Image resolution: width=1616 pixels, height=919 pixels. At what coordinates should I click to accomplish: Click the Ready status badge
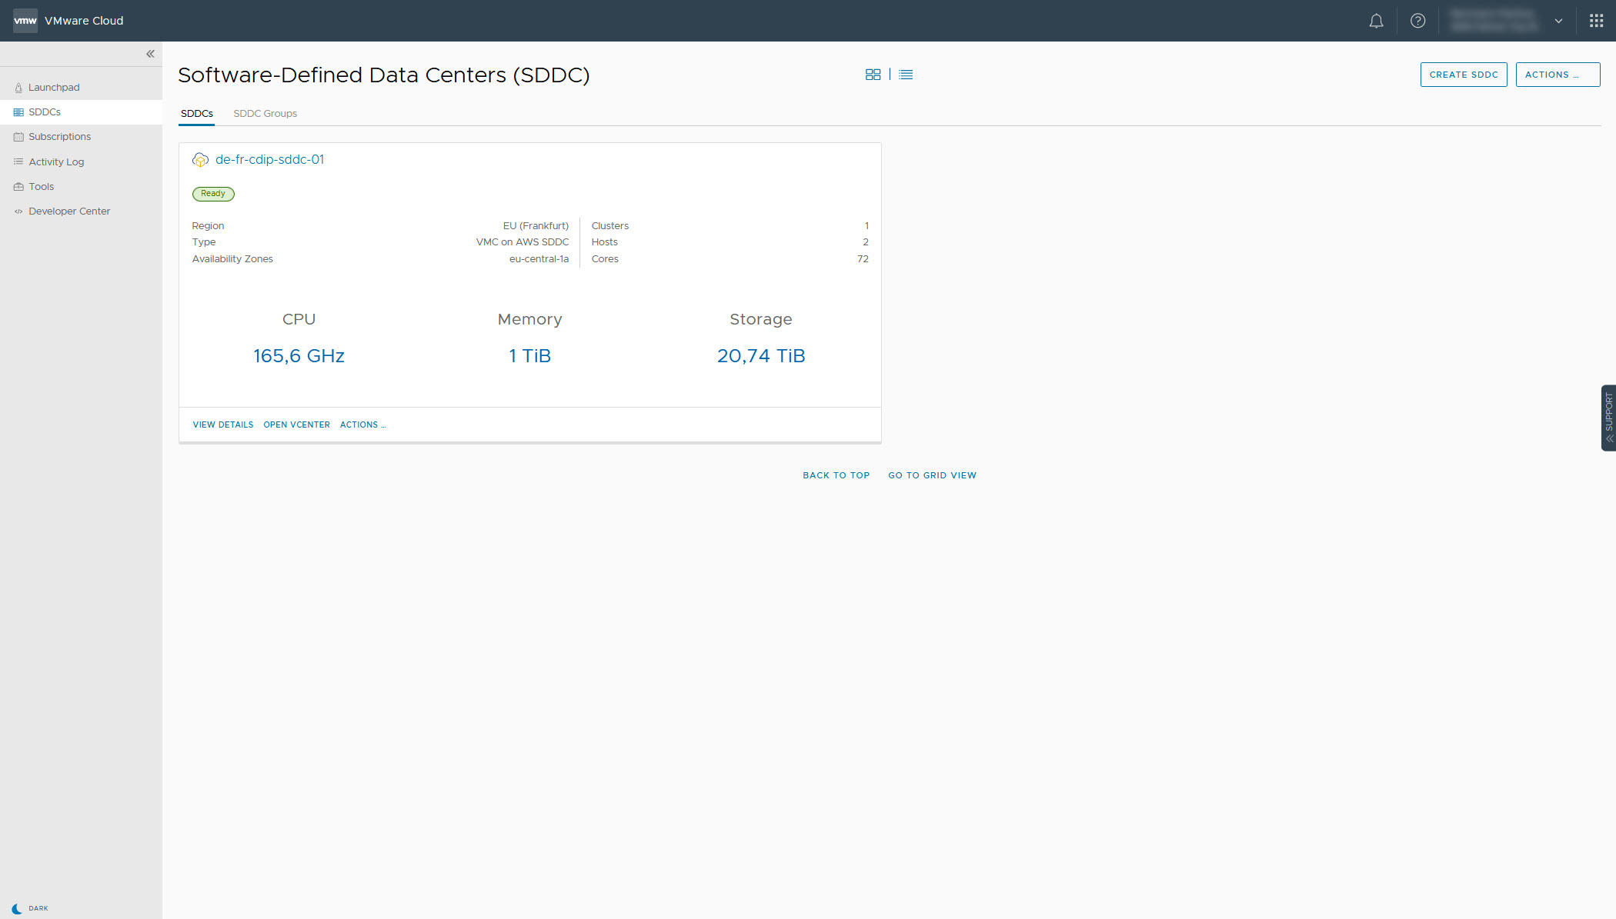click(213, 194)
